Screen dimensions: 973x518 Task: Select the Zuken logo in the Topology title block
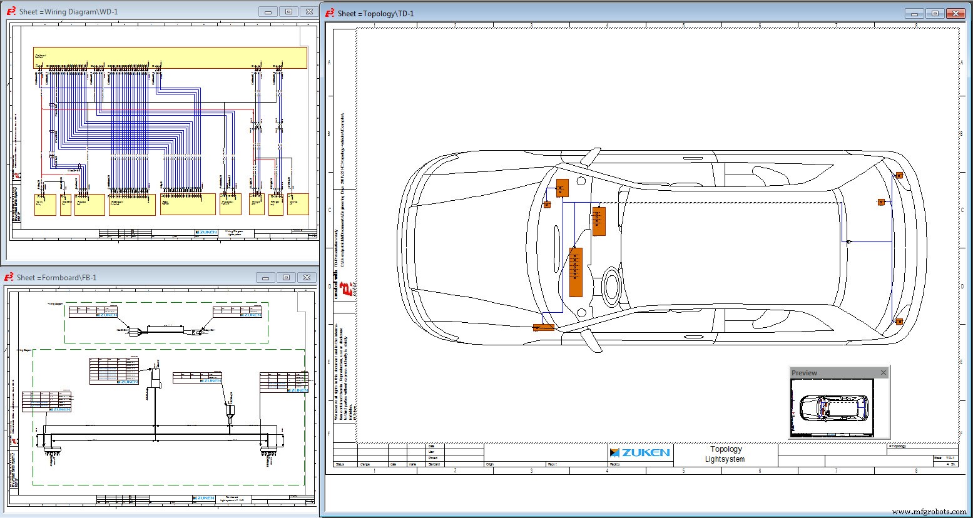(639, 452)
